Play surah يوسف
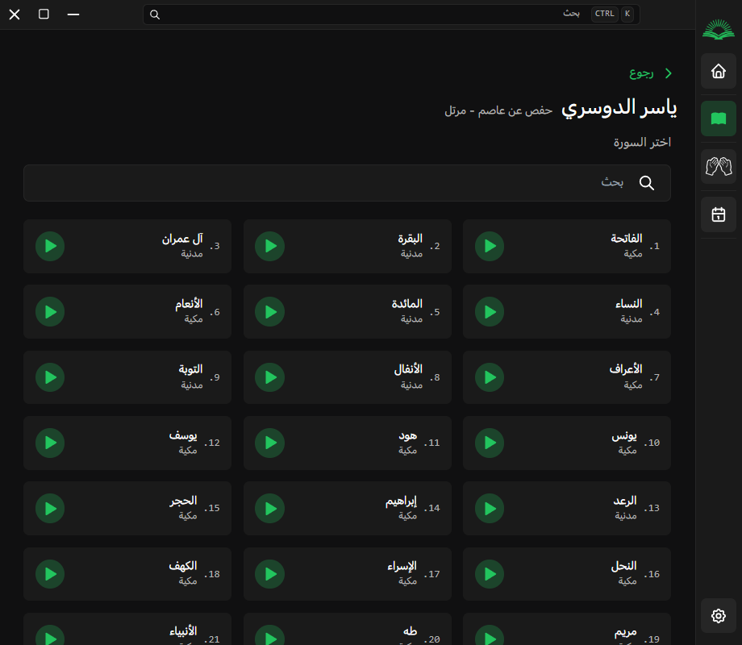 coord(50,443)
